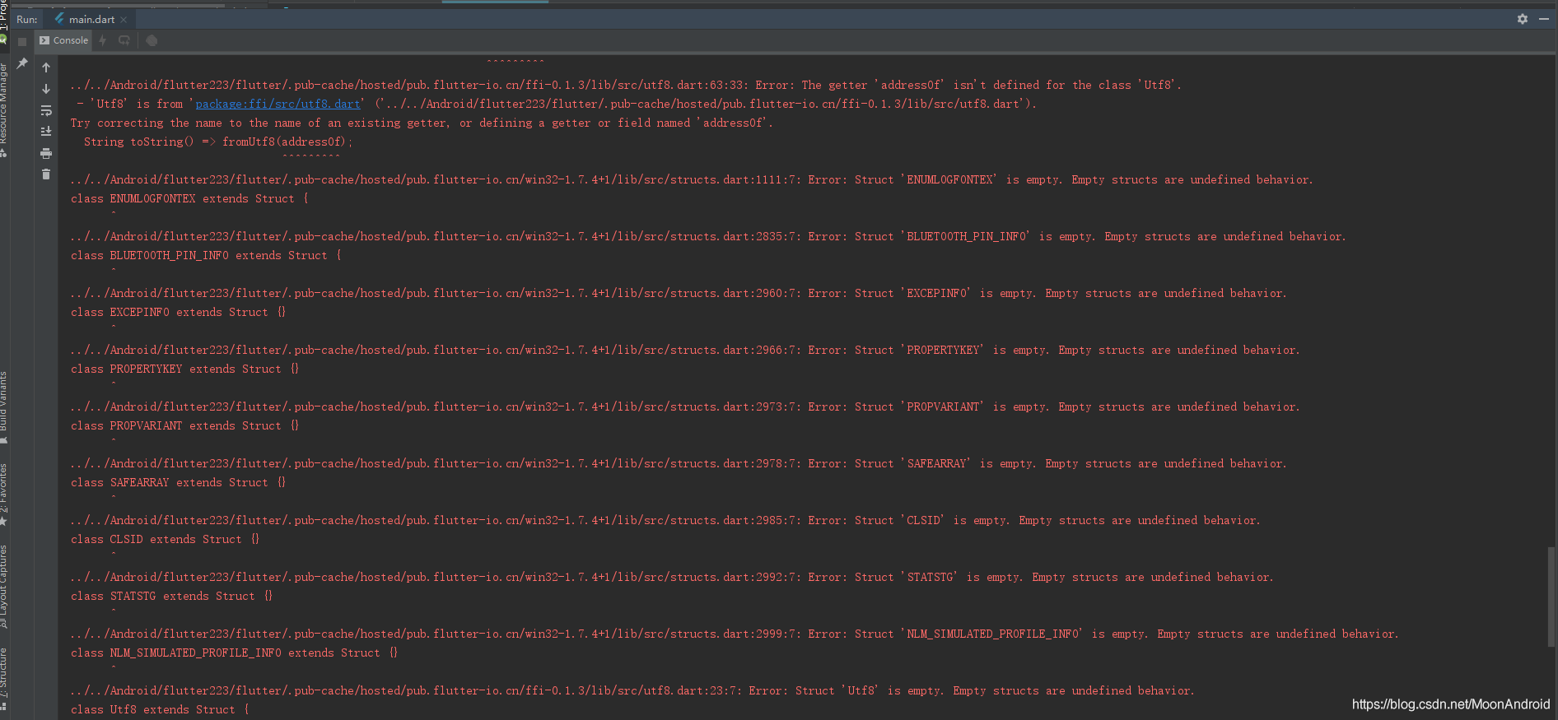Click 'class CLSID extends Struct {}' line

[x=165, y=539]
